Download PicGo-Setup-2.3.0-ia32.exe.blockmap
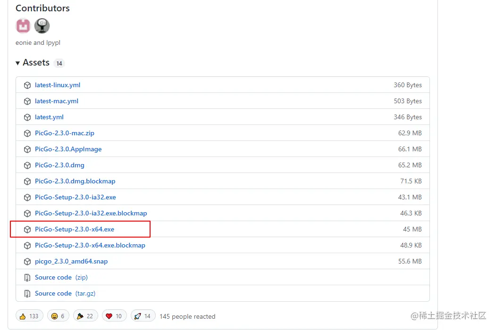496x330 pixels. click(x=91, y=214)
